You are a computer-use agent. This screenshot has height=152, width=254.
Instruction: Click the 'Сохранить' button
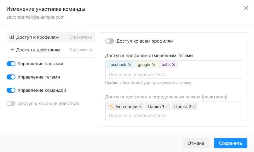pyautogui.click(x=230, y=143)
